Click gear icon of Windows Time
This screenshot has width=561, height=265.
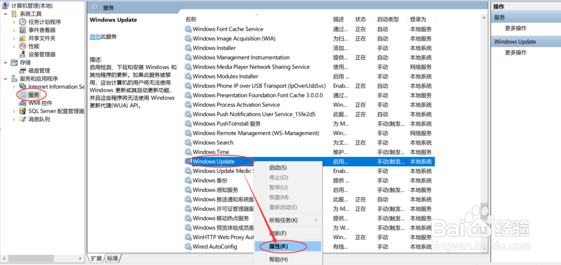pos(188,152)
